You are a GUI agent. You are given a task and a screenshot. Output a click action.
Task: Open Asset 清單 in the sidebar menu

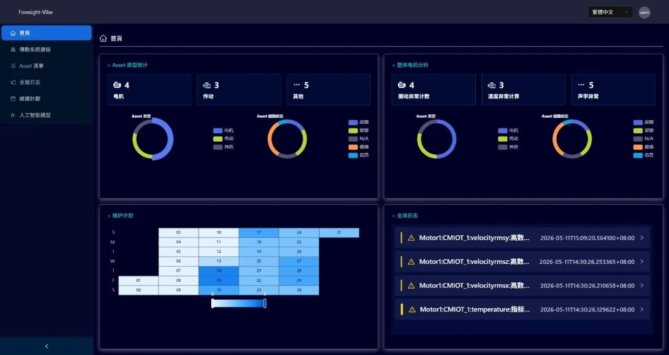46,66
